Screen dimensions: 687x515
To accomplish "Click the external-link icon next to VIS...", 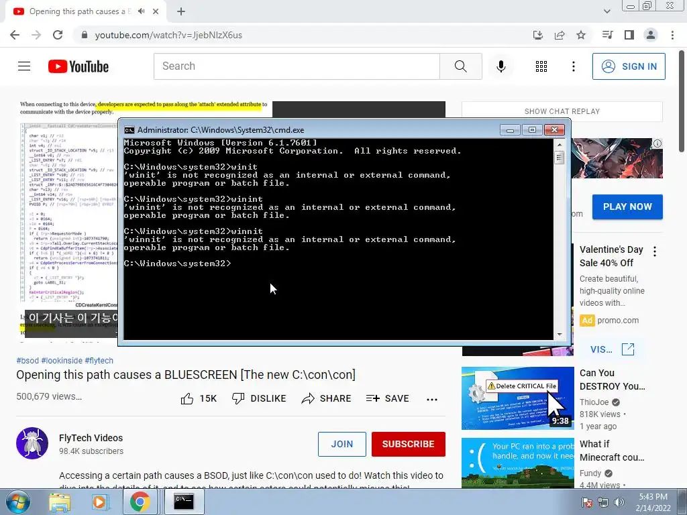I will [x=628, y=349].
